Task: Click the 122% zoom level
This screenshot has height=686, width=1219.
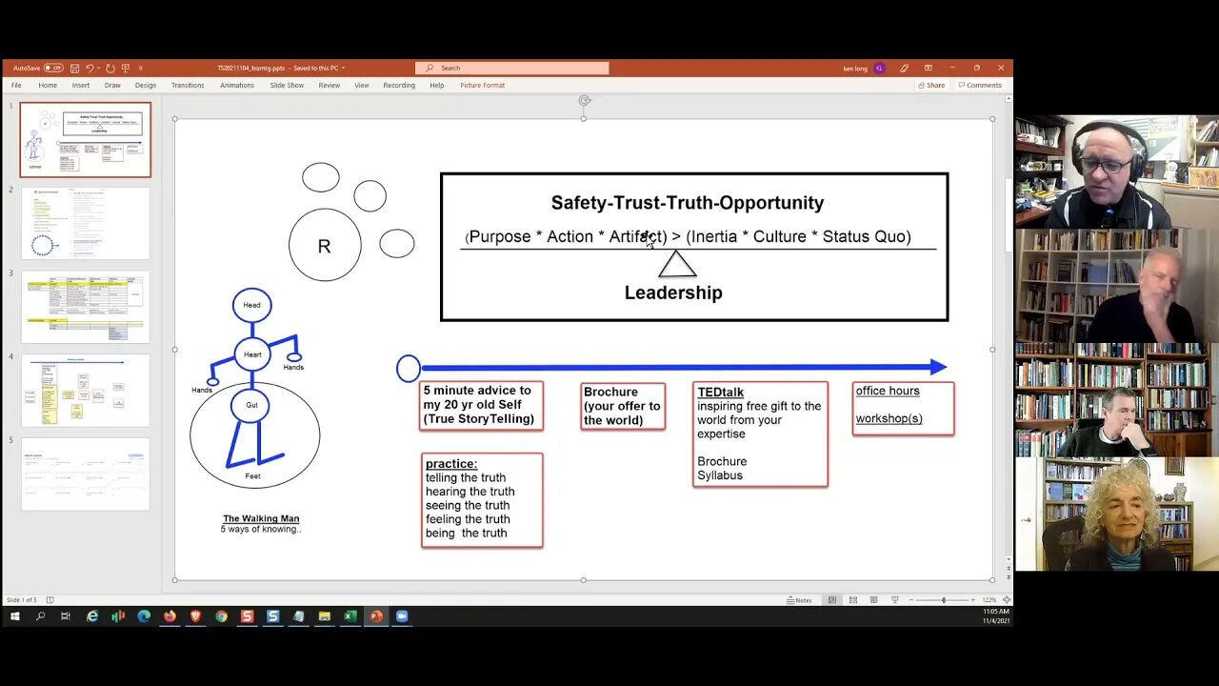Action: 990,599
